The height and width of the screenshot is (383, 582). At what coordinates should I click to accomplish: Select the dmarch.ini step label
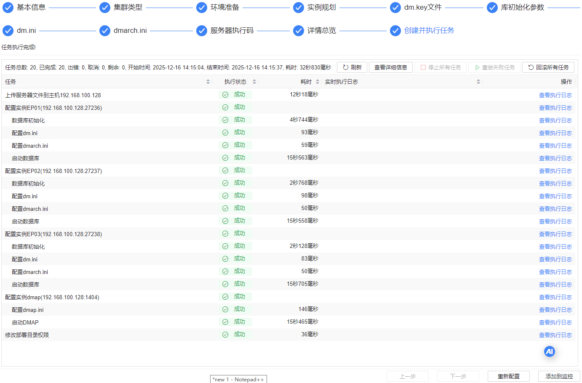130,31
